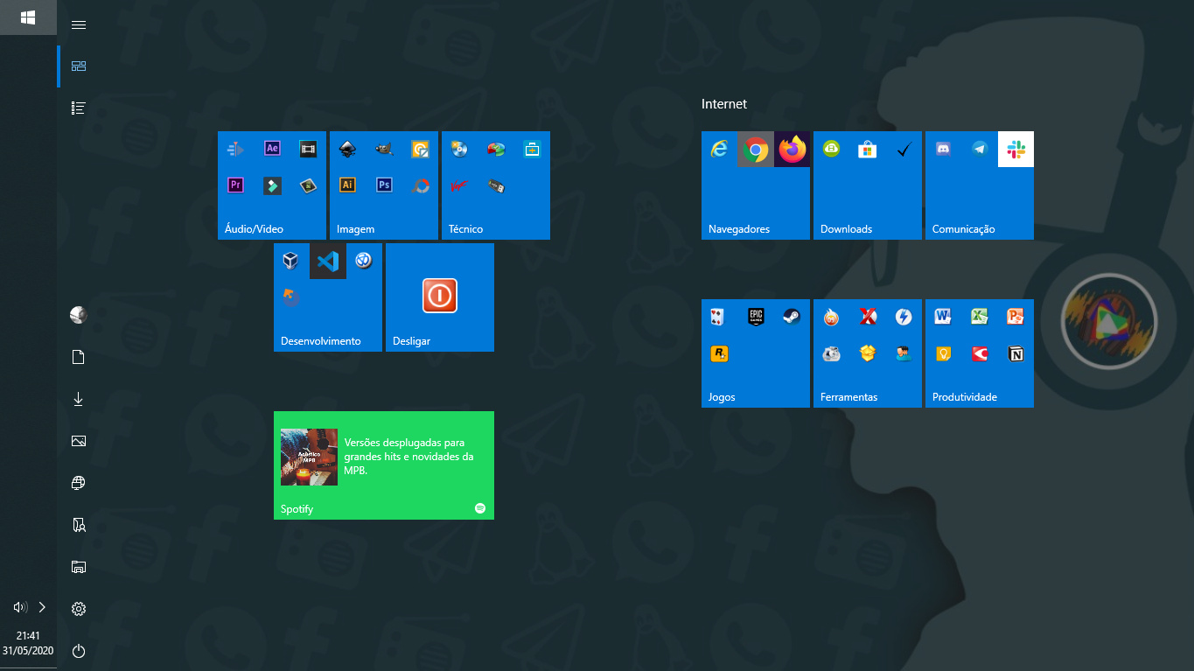1194x671 pixels.
Task: Expand the Start menu hamburger navigation
Action: 79,24
